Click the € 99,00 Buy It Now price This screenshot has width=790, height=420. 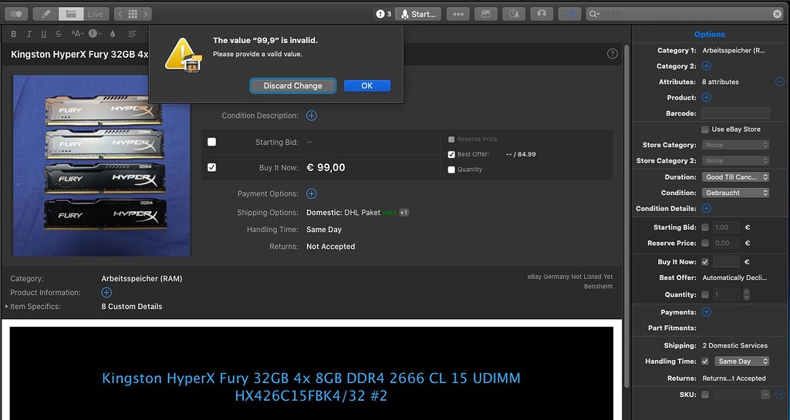click(x=326, y=167)
